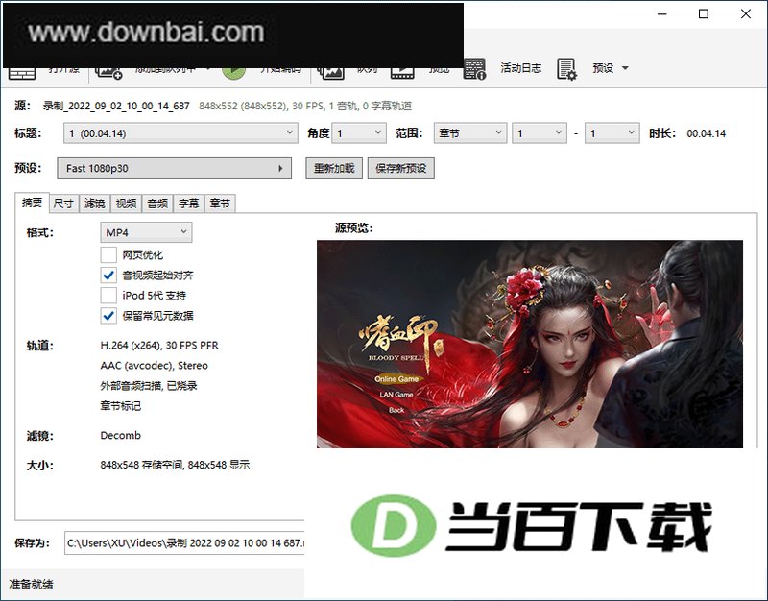Viewport: 768px width, 601px height.
Task: Open the Fast 1080p30 preset selector
Action: click(175, 169)
